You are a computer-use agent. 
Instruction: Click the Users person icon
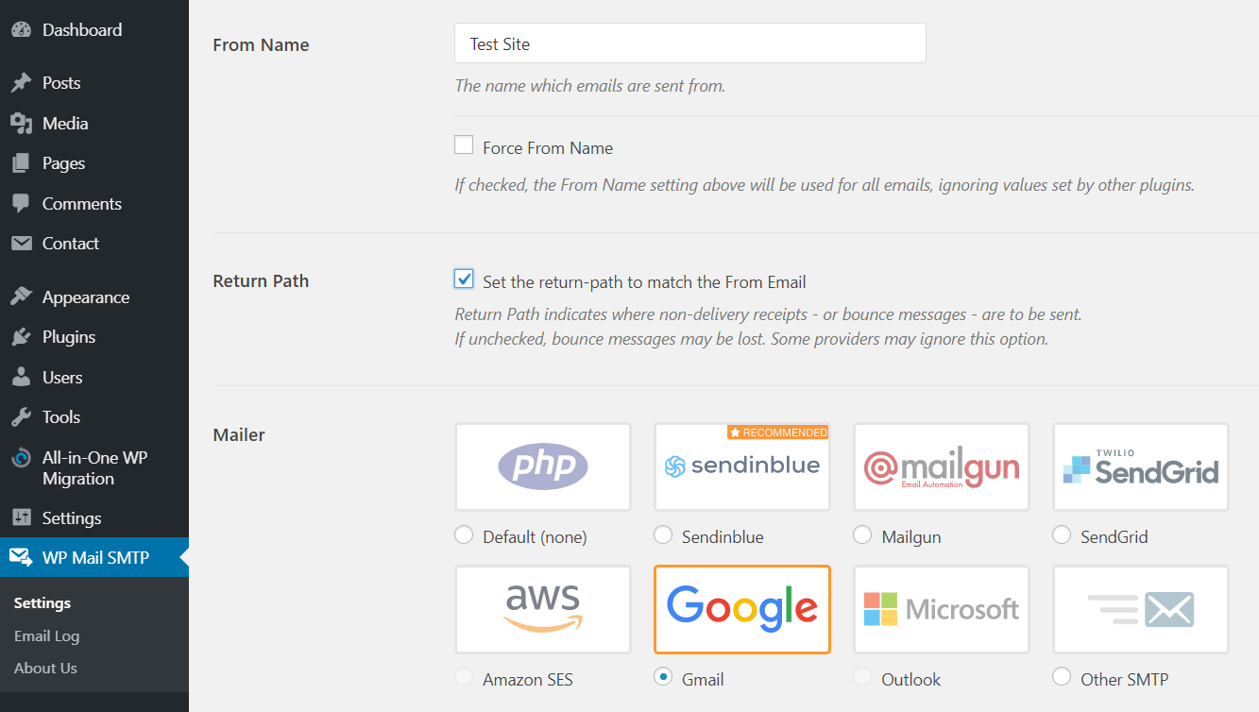coord(21,378)
